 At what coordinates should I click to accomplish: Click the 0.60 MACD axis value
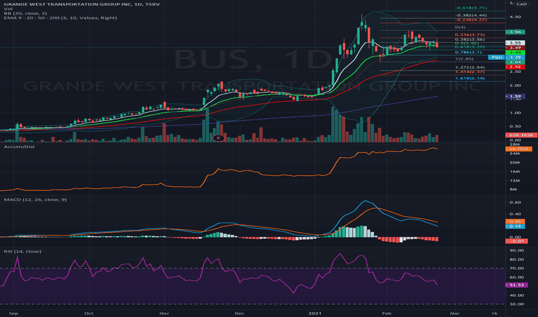[x=515, y=202]
